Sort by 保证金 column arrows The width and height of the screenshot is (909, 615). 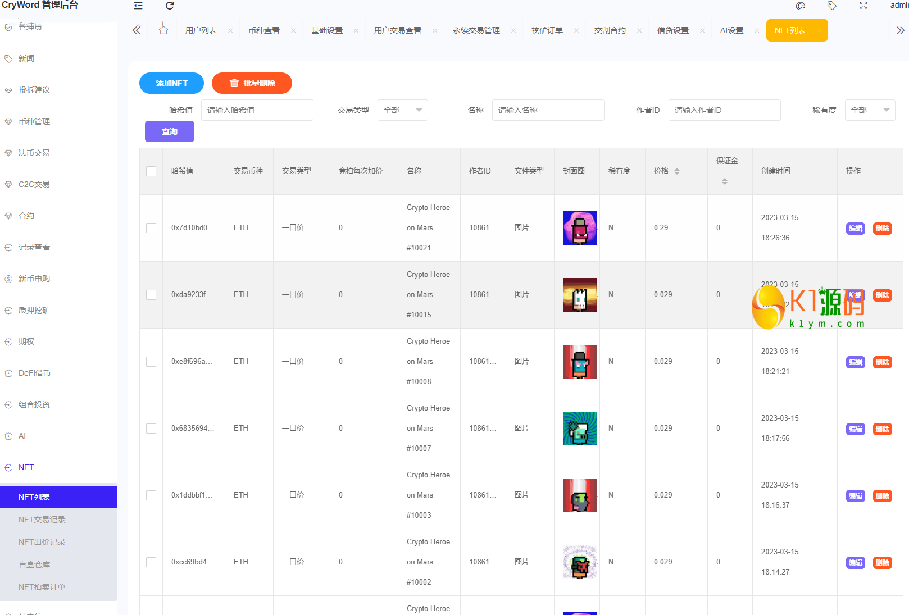pyautogui.click(x=725, y=181)
